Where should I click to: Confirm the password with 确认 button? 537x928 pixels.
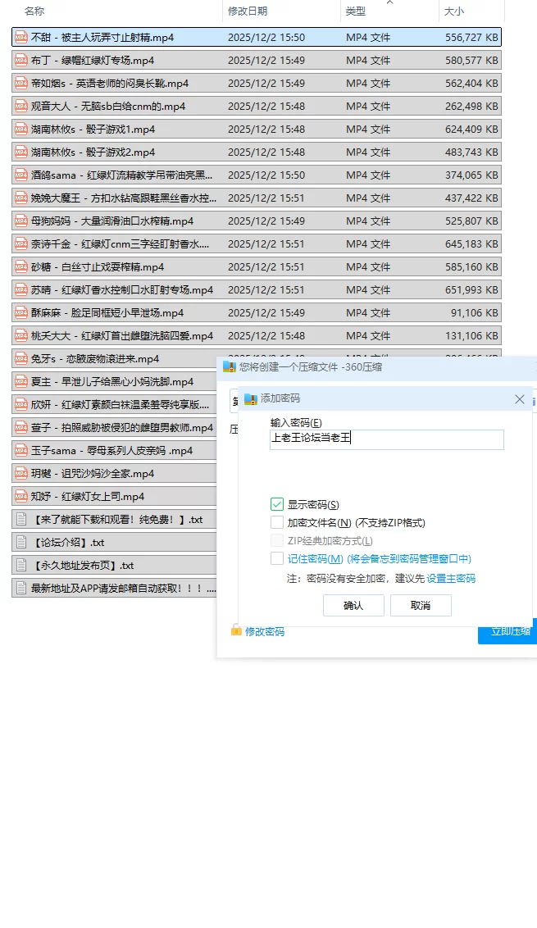pyautogui.click(x=353, y=606)
